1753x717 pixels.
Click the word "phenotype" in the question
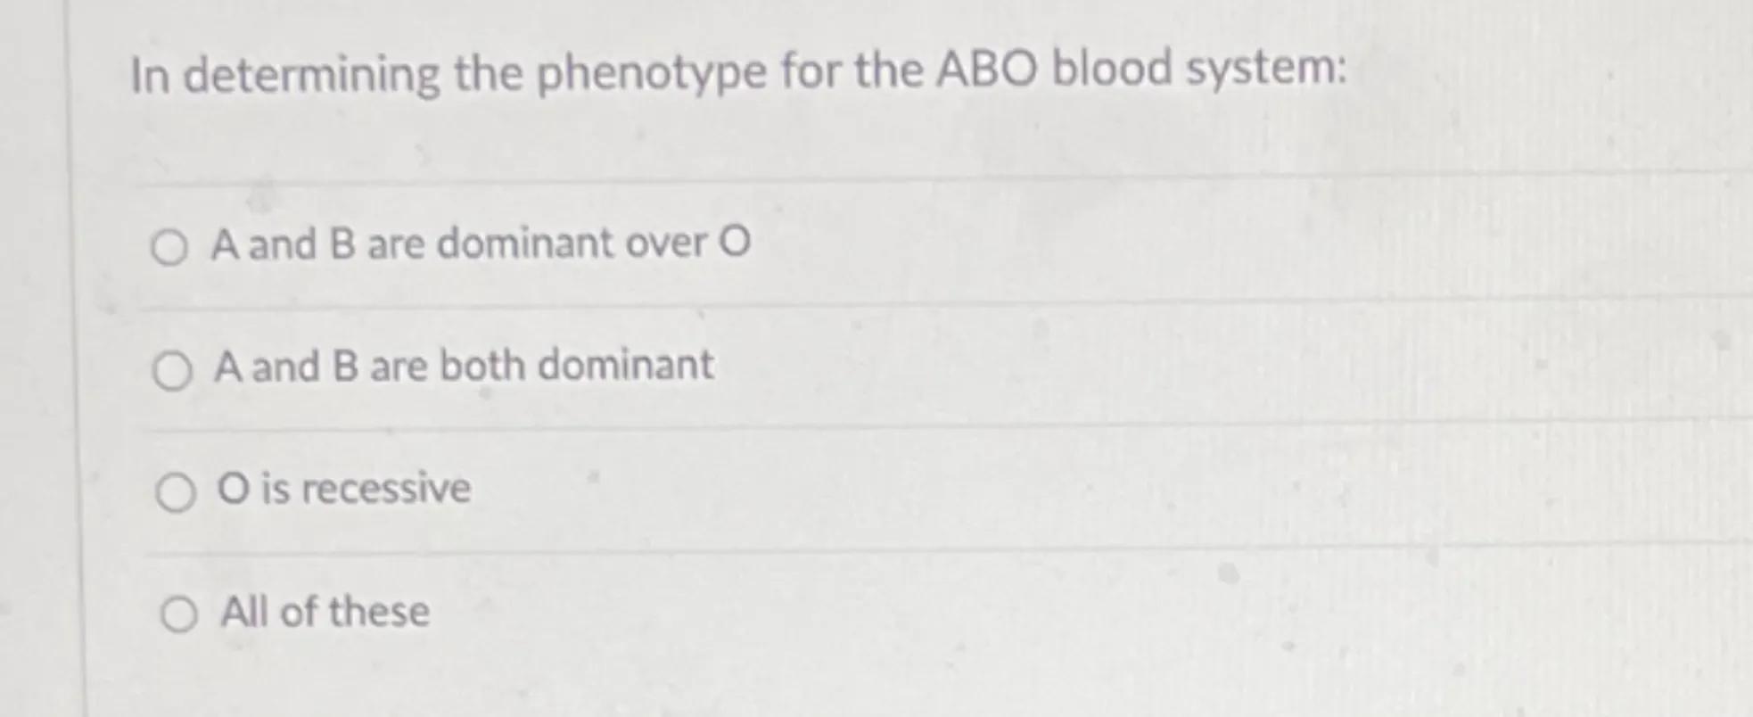[651, 73]
